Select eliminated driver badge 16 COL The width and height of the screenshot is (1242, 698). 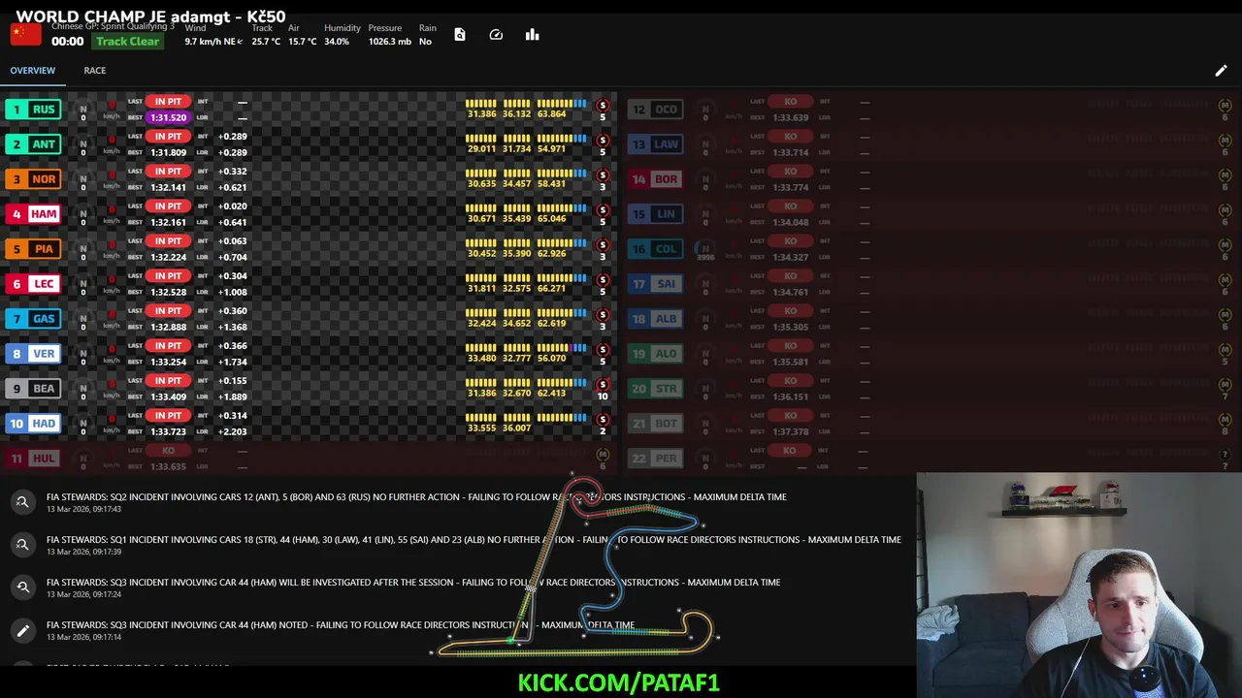point(655,249)
